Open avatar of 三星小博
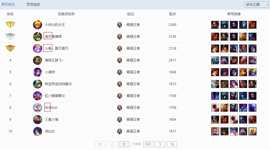Image resolution: width=270 pixels, height=150 pixels. (x=38, y=120)
